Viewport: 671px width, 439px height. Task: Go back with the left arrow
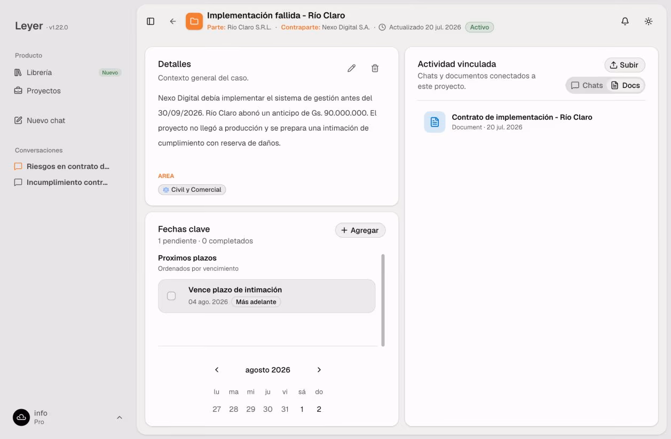coord(173,21)
